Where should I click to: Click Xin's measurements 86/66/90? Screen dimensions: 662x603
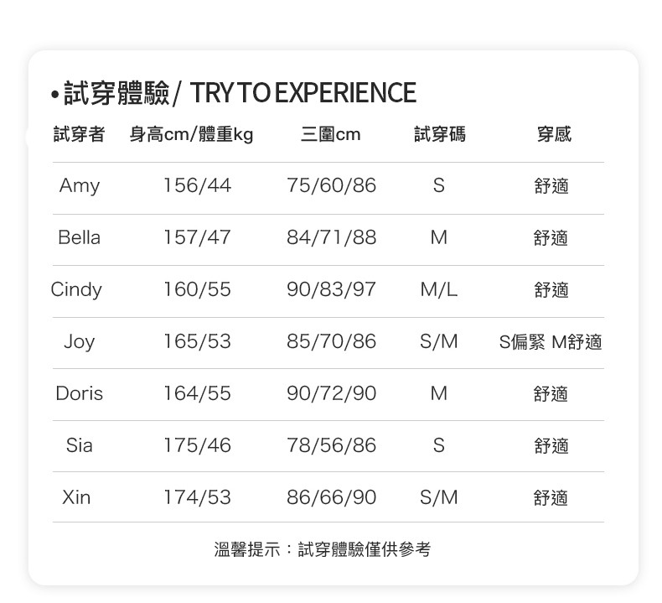coord(331,497)
